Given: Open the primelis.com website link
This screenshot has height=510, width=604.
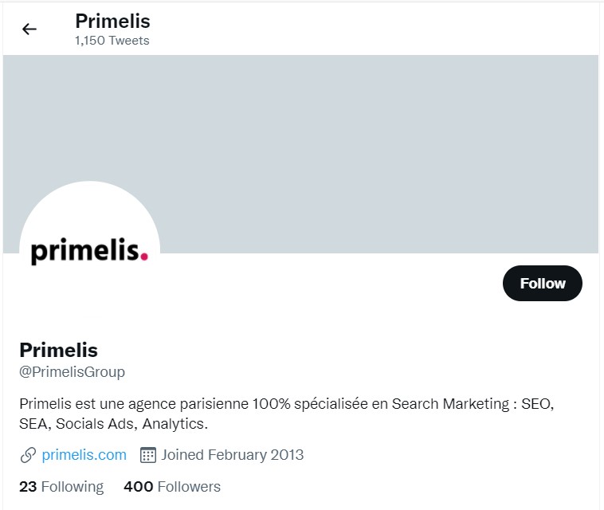Looking at the screenshot, I should coord(84,455).
